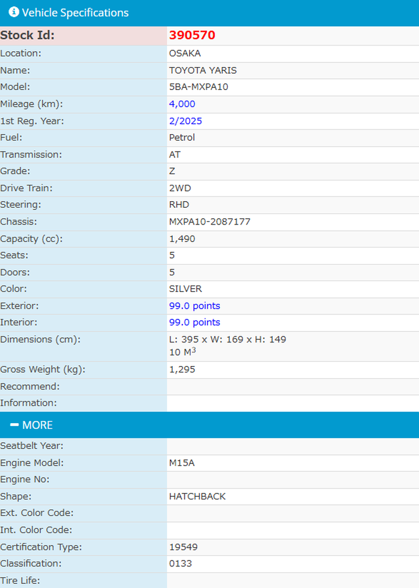
Task: Click the Ext. Color Code: label
Action: [37, 513]
